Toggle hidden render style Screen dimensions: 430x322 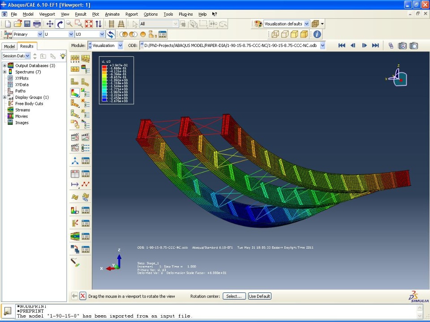[285, 34]
